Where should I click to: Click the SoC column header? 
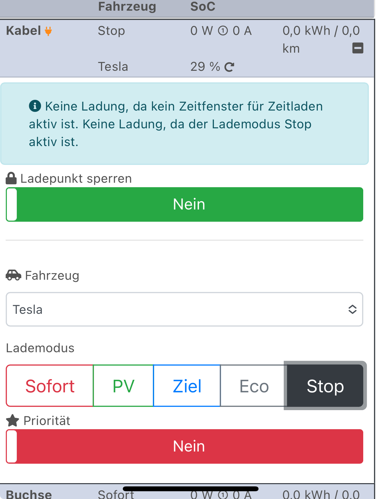(203, 7)
